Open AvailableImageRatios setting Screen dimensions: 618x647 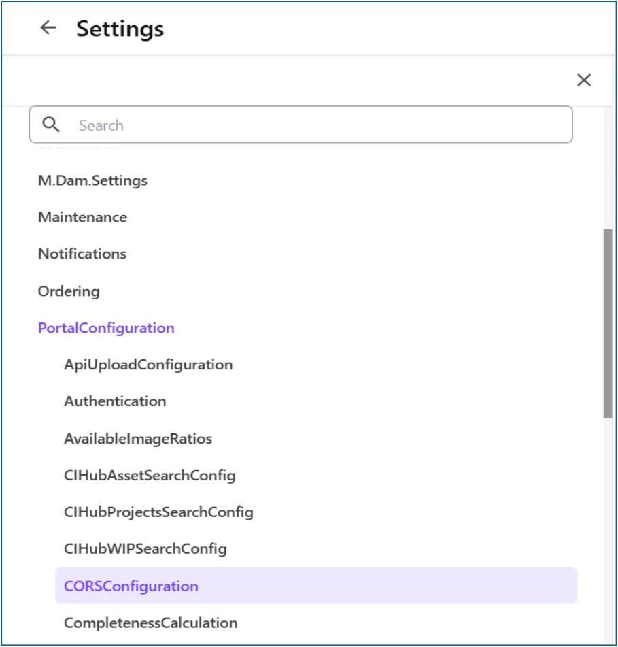(138, 439)
